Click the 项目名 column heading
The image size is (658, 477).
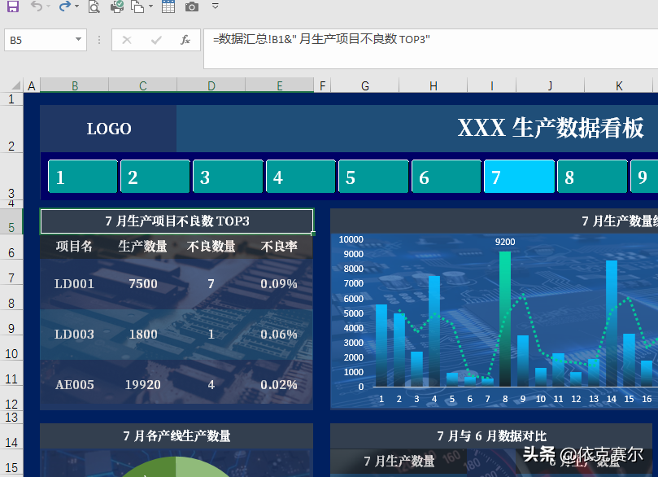coord(74,246)
